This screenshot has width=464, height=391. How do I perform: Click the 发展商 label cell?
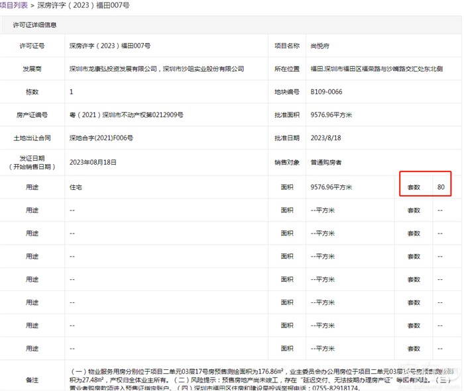[x=32, y=69]
